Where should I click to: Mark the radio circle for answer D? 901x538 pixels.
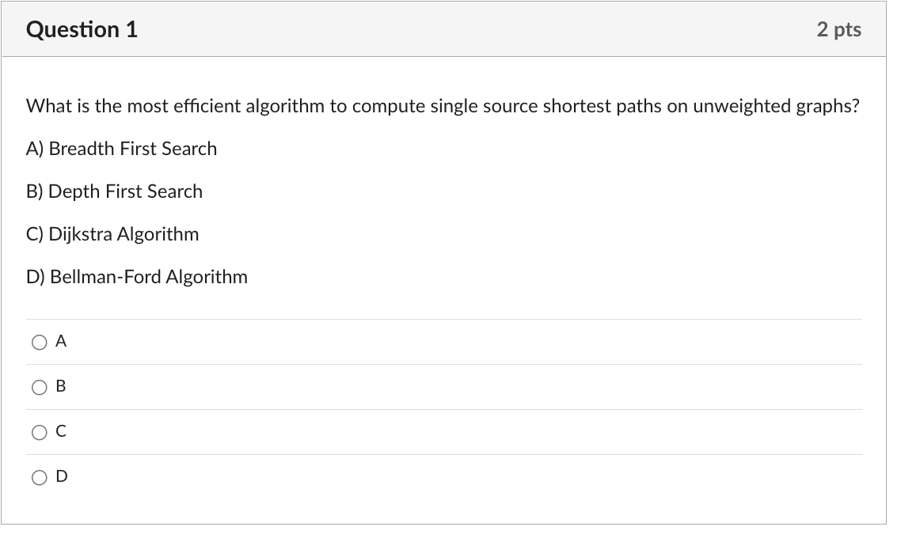click(39, 478)
